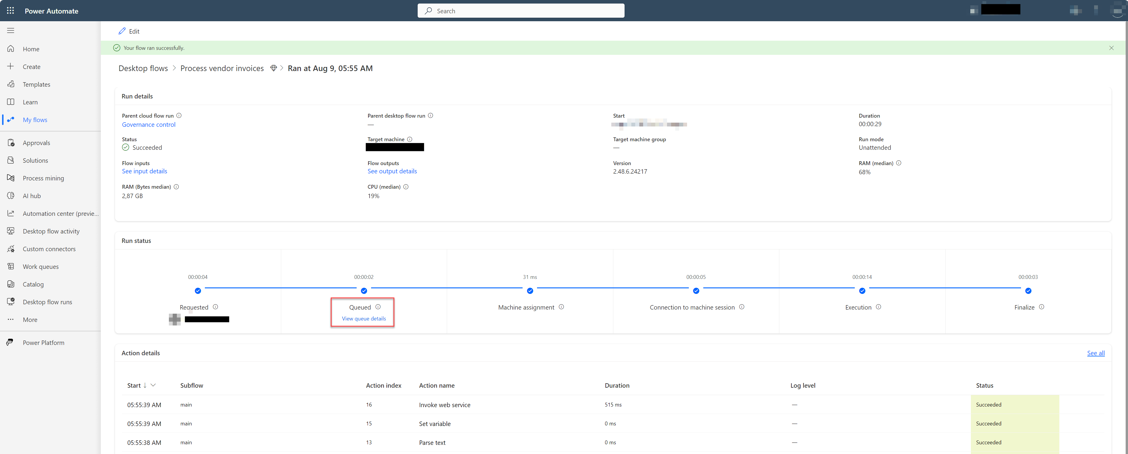Image resolution: width=1128 pixels, height=454 pixels.
Task: Click the Work queues icon in sidebar
Action: [x=11, y=266]
